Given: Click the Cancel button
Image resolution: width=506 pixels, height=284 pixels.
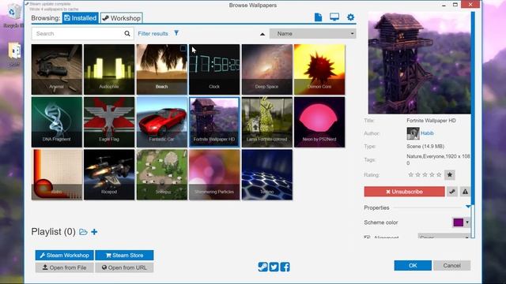Looking at the screenshot, I should [451, 265].
